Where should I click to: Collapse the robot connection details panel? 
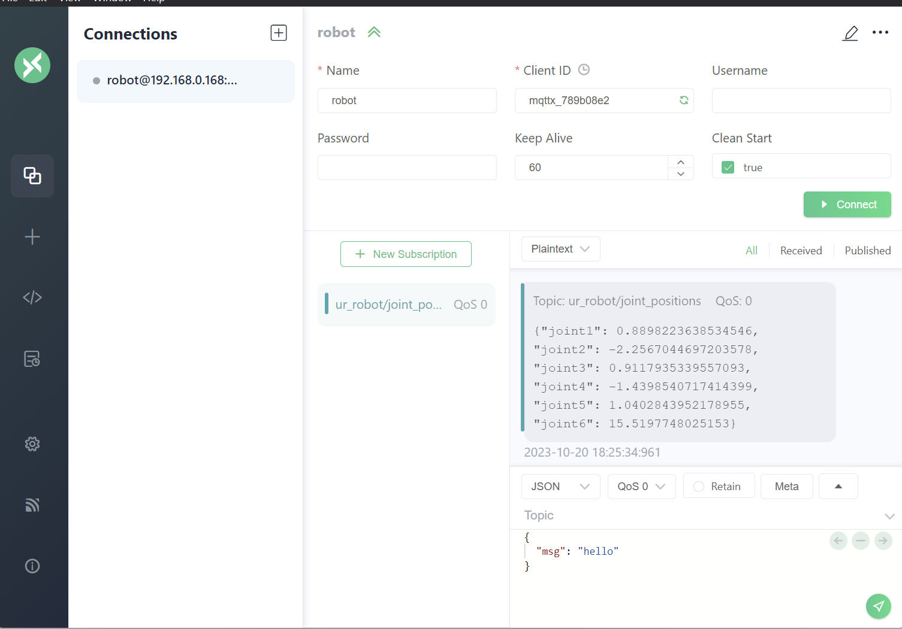tap(374, 32)
